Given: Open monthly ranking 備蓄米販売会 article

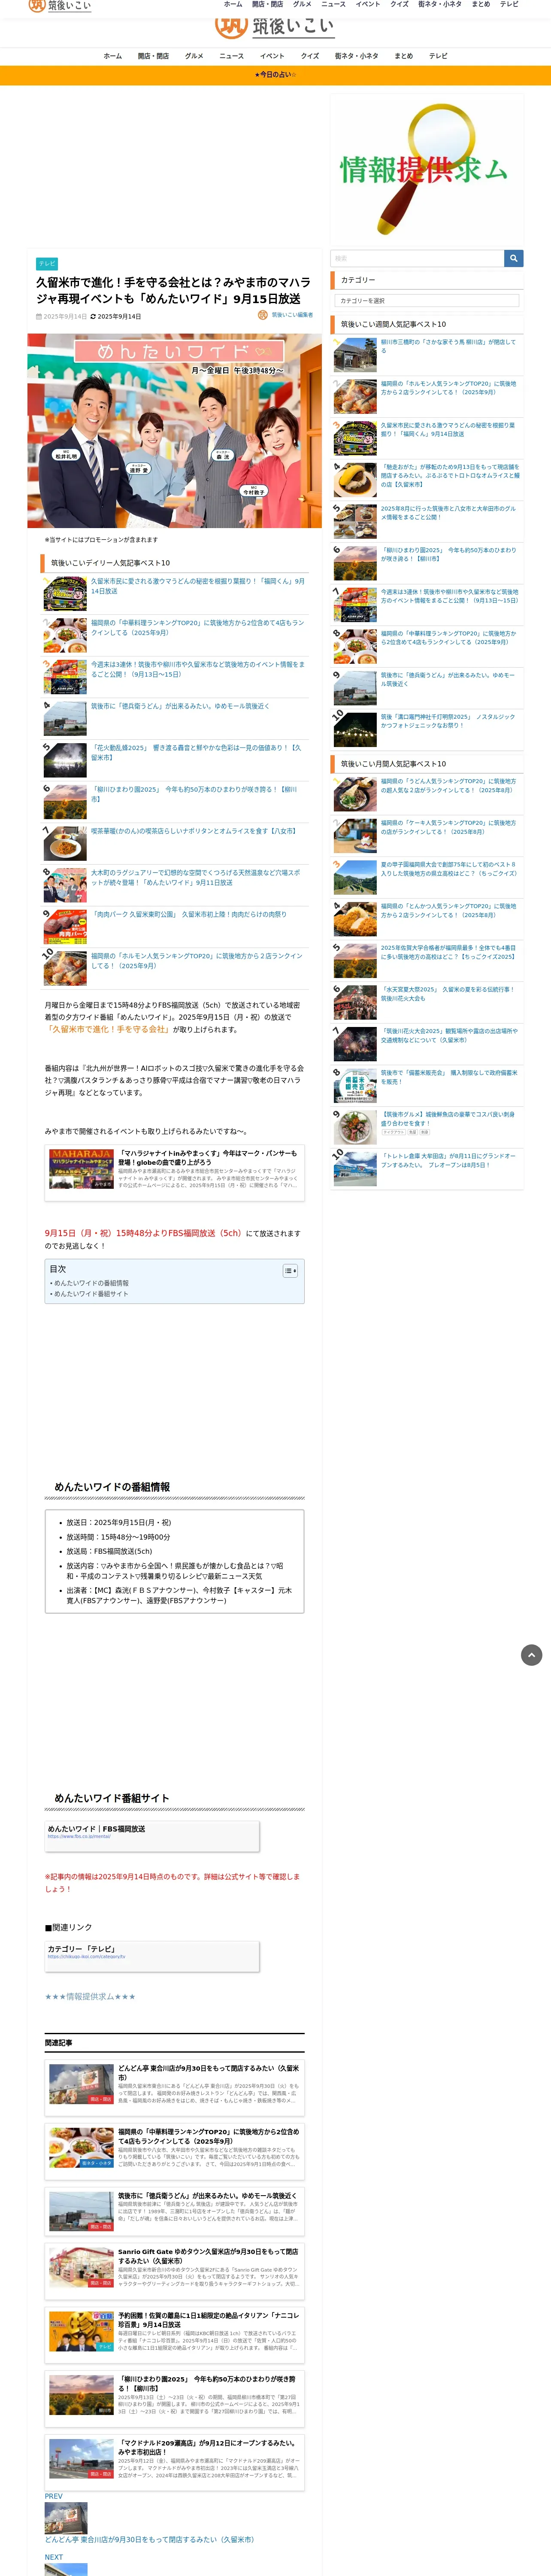Looking at the screenshot, I should [449, 1077].
